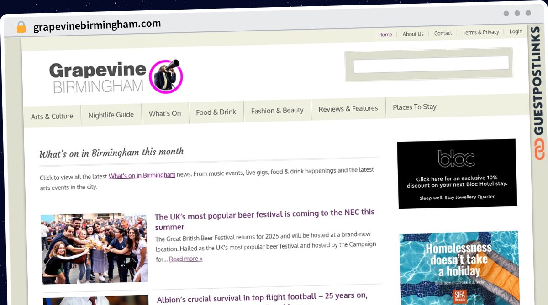The height and width of the screenshot is (305, 548).
Task: Click the Login link
Action: coord(516,31)
